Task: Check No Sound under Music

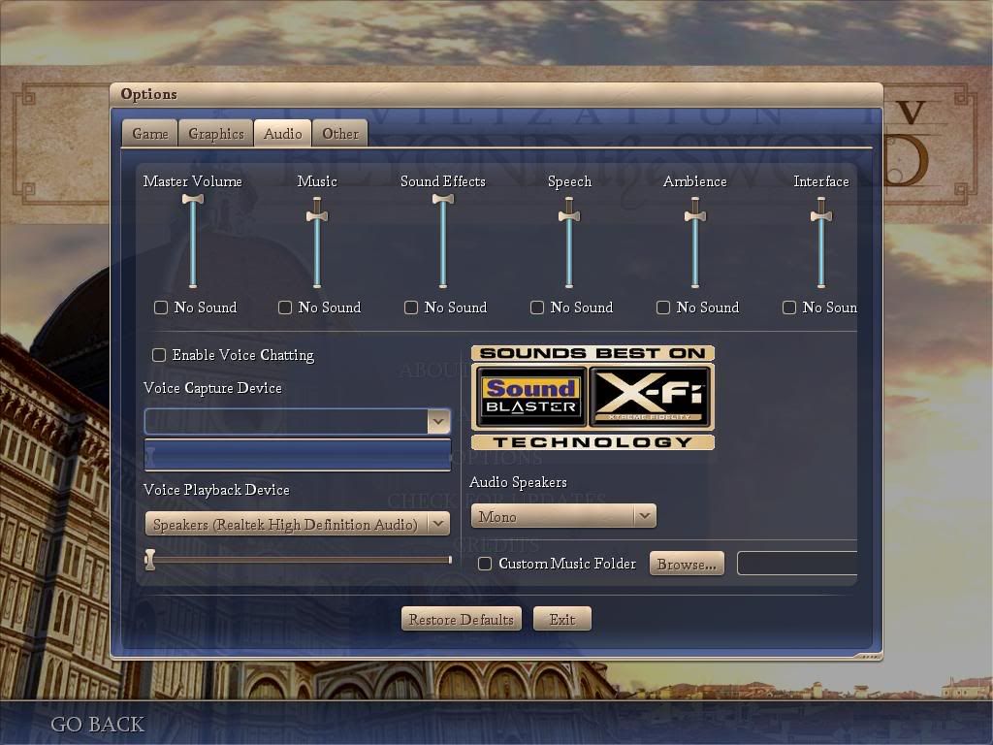Action: 285,308
